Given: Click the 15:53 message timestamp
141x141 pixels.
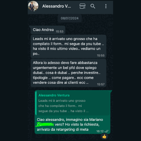Looking at the screenshot, I should (60, 32).
